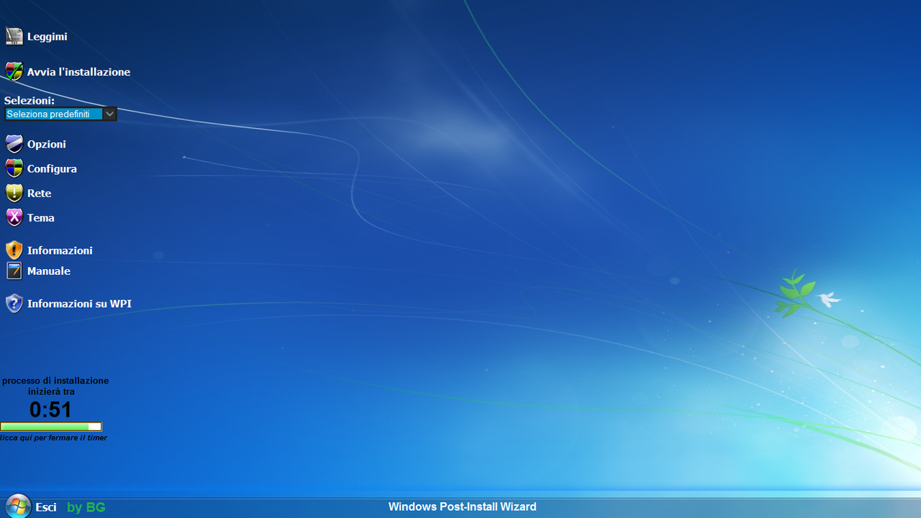Open the Configura label
The width and height of the screenshot is (921, 518).
[x=52, y=168]
